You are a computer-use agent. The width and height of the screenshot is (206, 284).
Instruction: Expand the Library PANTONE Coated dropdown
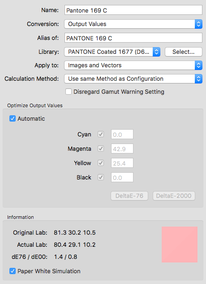112,52
